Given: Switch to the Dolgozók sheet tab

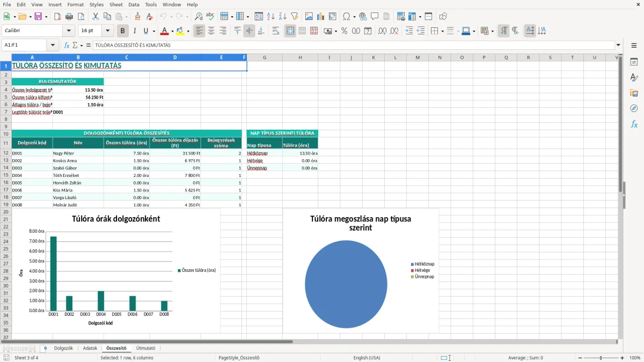Looking at the screenshot, I should [63, 349].
